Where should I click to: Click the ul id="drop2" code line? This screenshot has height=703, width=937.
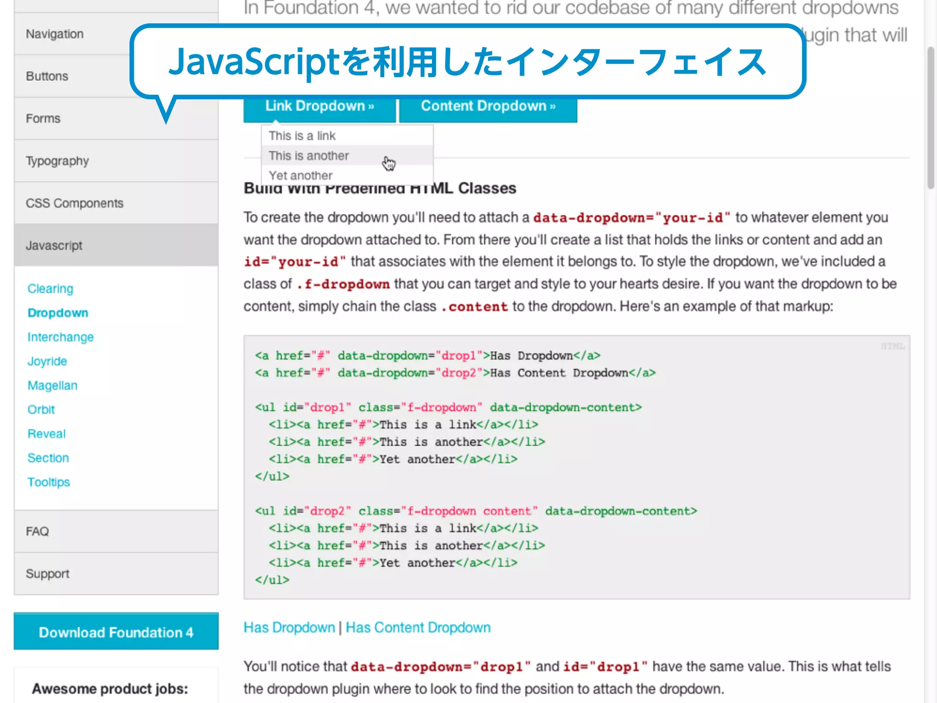point(476,511)
